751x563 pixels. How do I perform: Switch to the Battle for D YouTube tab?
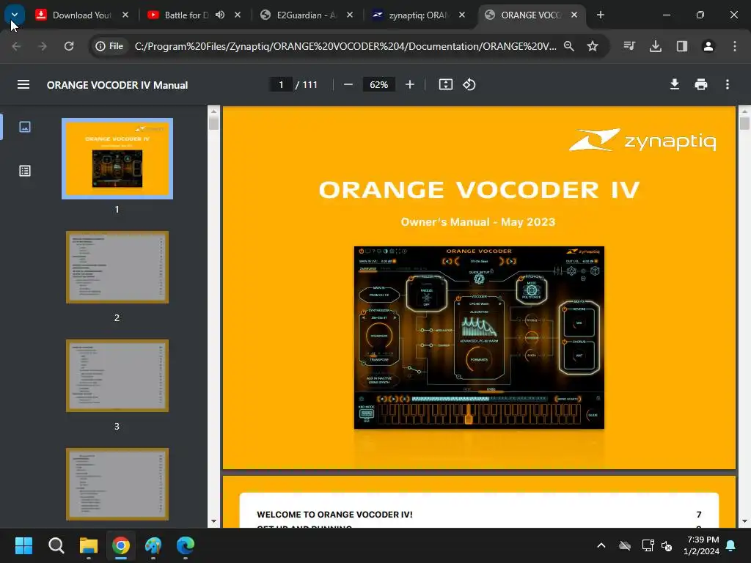point(187,15)
